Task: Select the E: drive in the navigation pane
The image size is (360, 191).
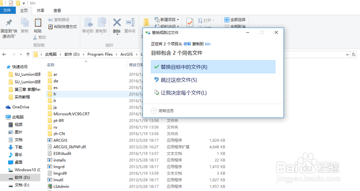Action: 19,185
